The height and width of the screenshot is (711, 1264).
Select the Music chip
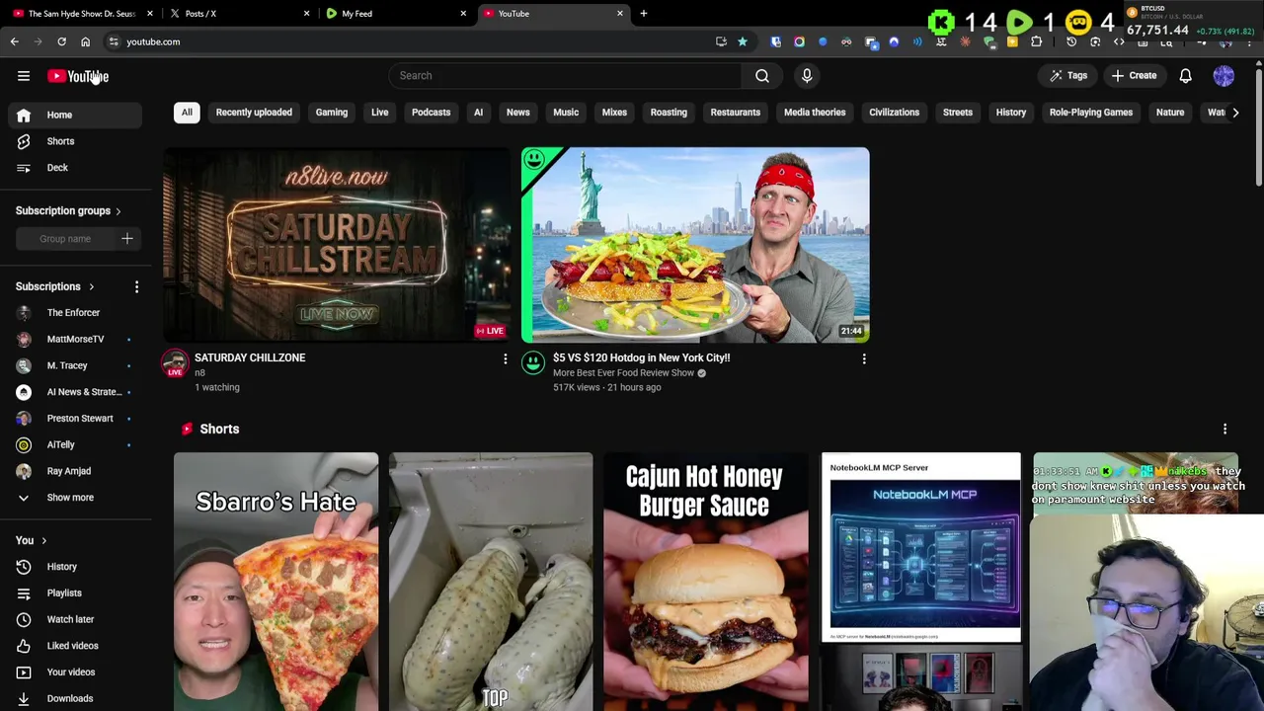(x=566, y=112)
